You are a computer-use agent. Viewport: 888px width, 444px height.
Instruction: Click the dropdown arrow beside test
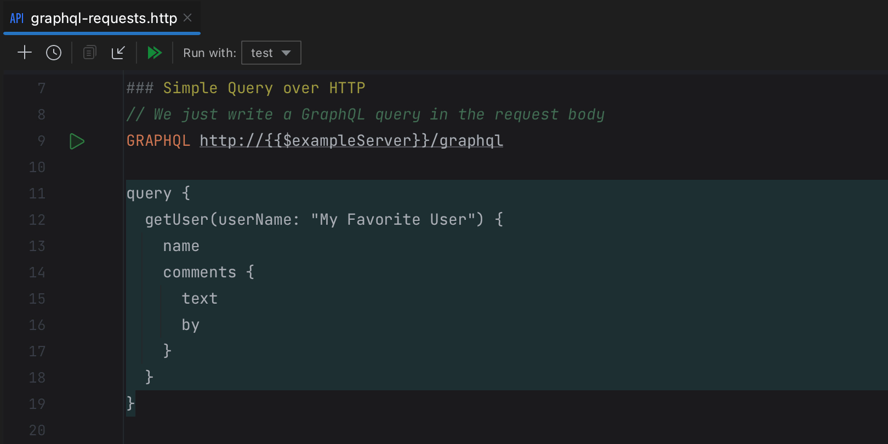coord(286,53)
